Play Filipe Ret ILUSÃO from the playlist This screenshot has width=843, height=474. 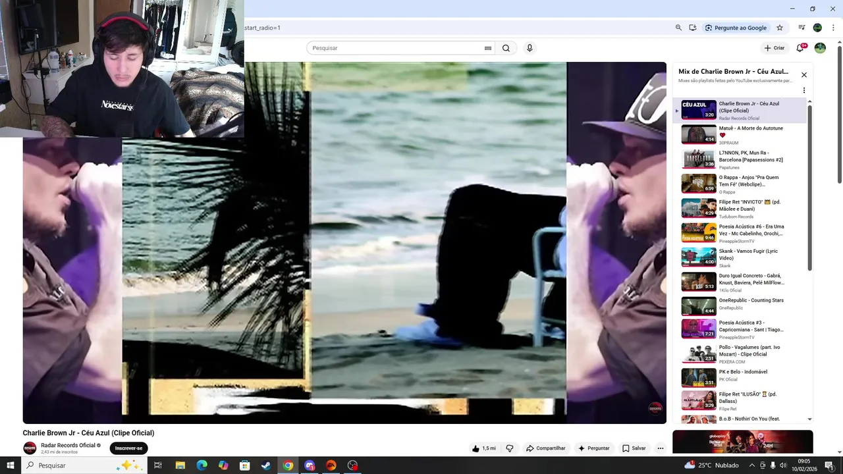tap(740, 401)
